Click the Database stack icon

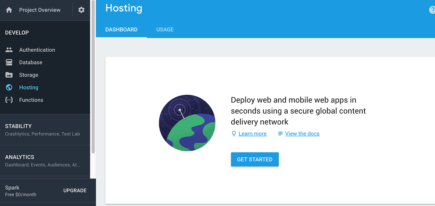click(x=9, y=62)
